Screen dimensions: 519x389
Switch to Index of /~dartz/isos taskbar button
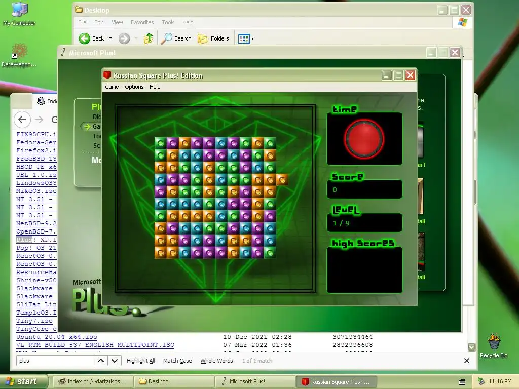[x=93, y=381]
